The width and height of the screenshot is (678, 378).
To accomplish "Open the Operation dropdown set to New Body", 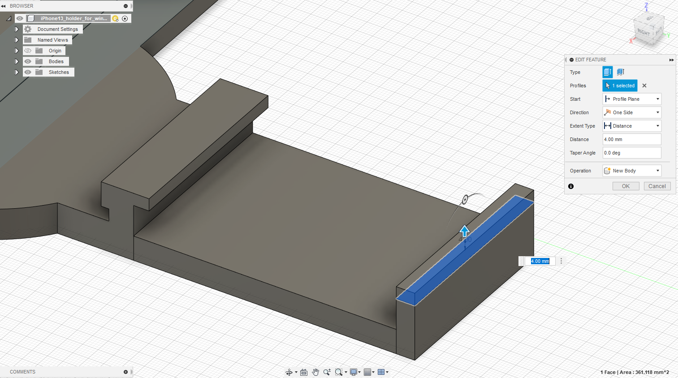I will pos(632,171).
